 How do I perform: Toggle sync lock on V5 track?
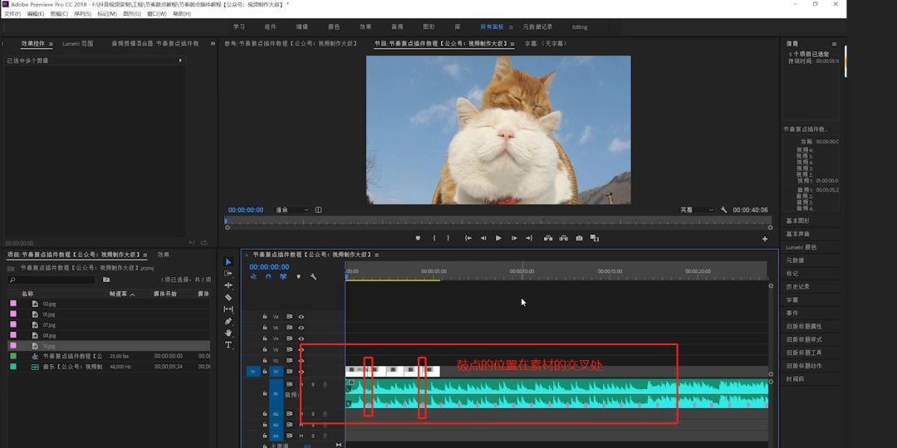[290, 328]
